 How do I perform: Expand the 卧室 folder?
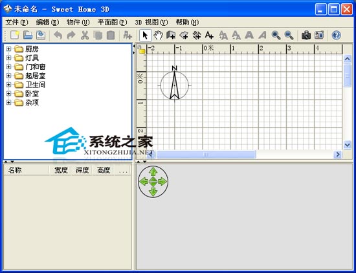(8, 94)
